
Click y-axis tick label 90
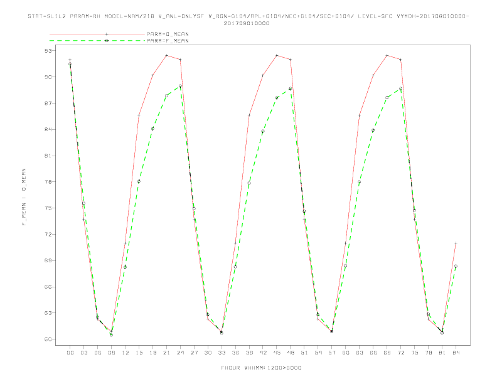[48, 77]
